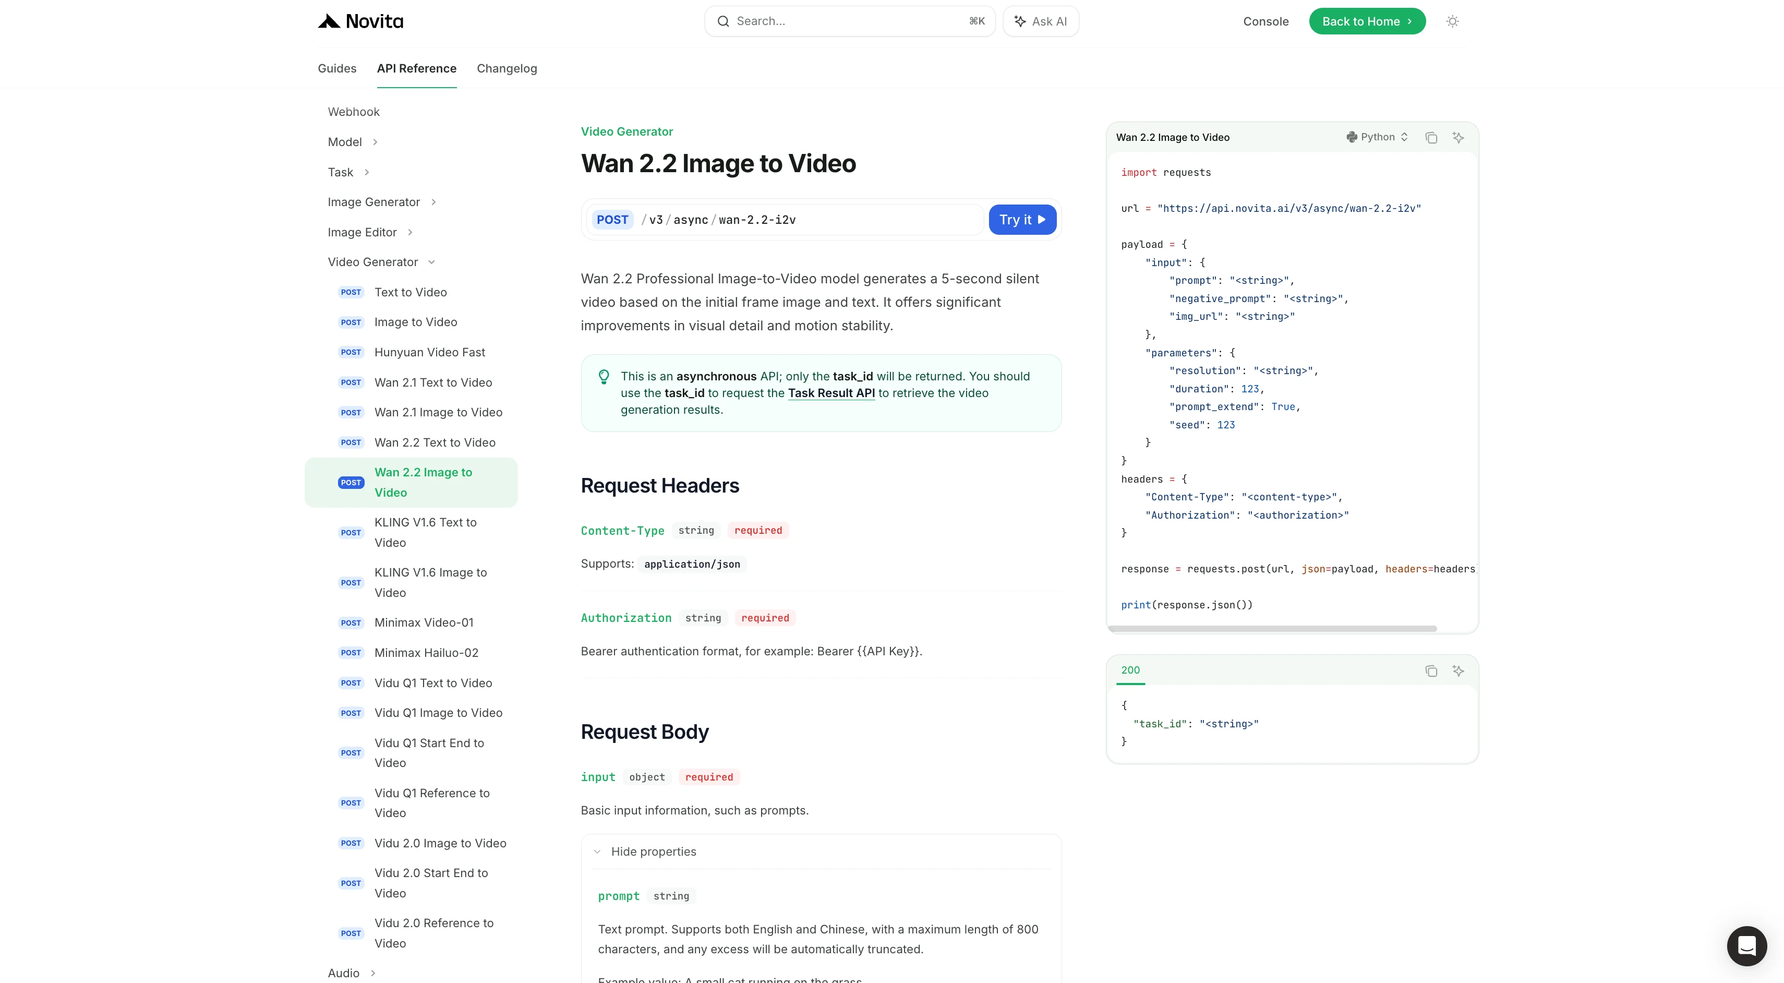Select Wan 2.2 Image to Video sidebar item
Viewport: 1784px width, 983px height.
click(412, 483)
